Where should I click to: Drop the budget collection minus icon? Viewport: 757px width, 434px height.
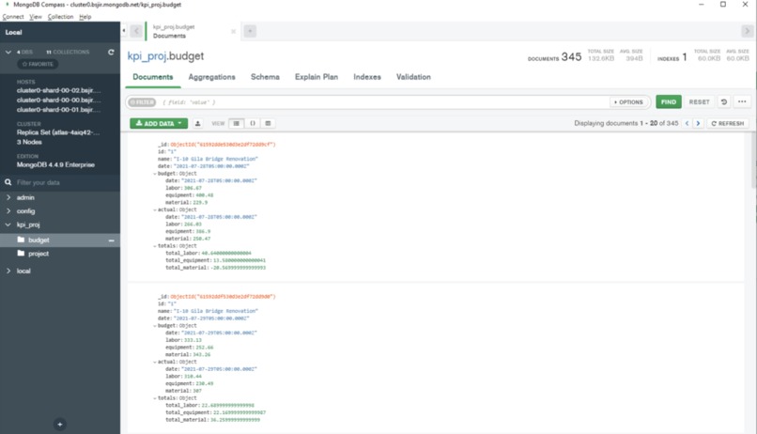pyautogui.click(x=112, y=240)
